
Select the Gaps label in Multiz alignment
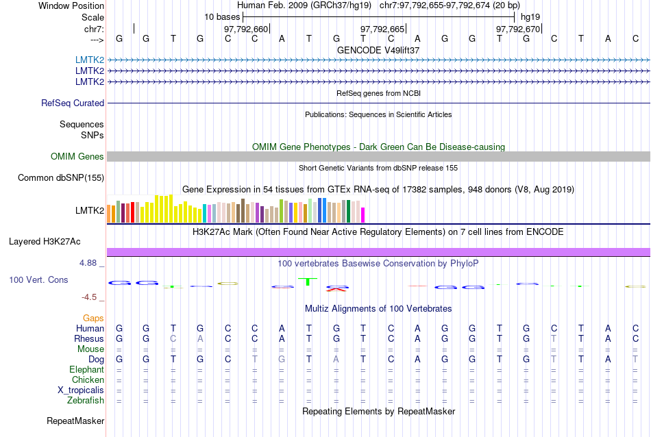(93, 318)
